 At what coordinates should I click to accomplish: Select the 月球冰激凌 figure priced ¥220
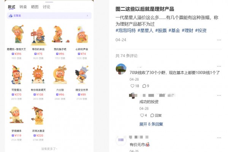tap(38, 124)
